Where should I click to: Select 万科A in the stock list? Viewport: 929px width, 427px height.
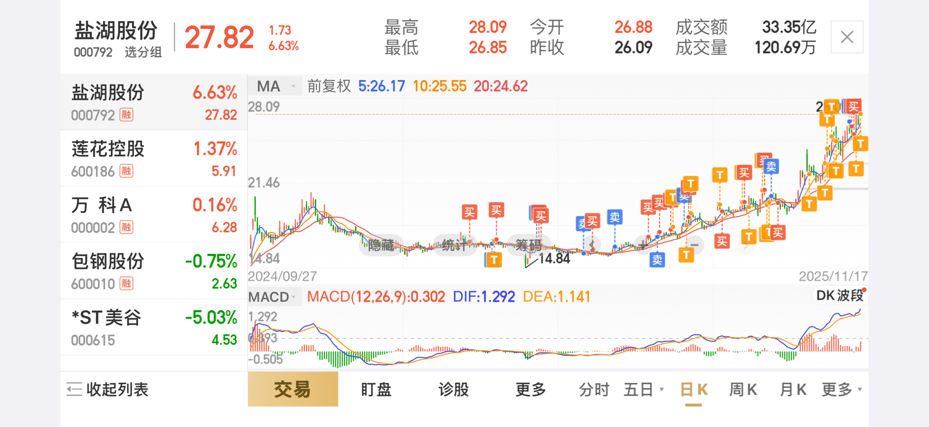(x=154, y=215)
